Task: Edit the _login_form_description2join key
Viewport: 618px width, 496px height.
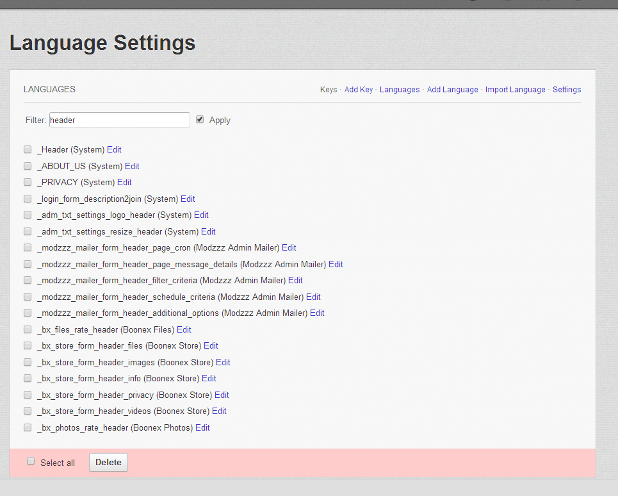Action: coord(188,199)
